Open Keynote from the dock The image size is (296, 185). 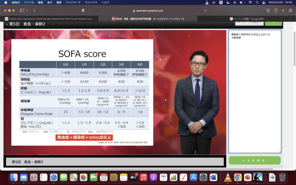pyautogui.click(x=163, y=177)
